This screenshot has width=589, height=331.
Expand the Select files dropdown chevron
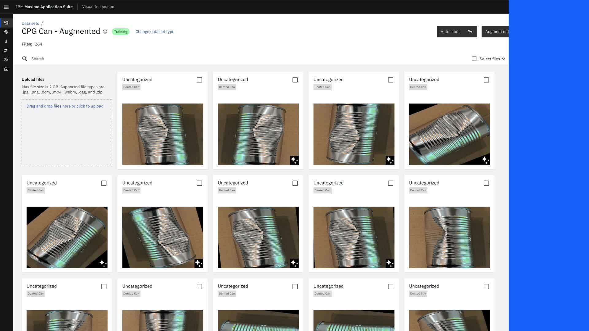tap(503, 59)
